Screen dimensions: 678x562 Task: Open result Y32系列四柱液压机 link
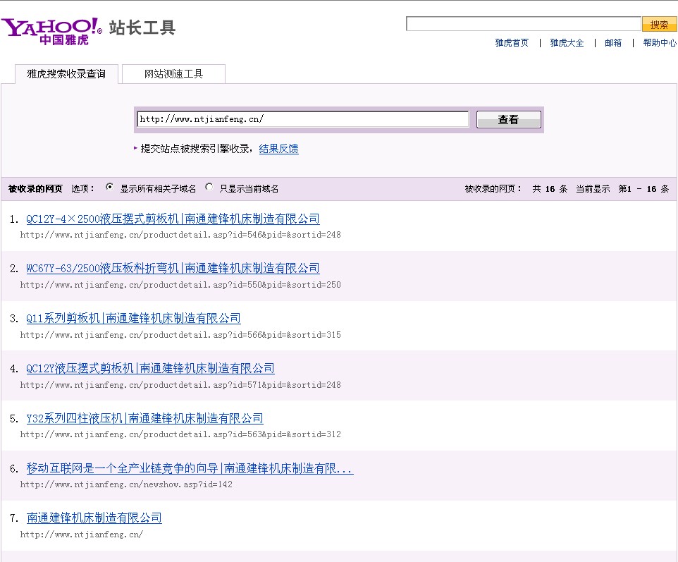[144, 418]
